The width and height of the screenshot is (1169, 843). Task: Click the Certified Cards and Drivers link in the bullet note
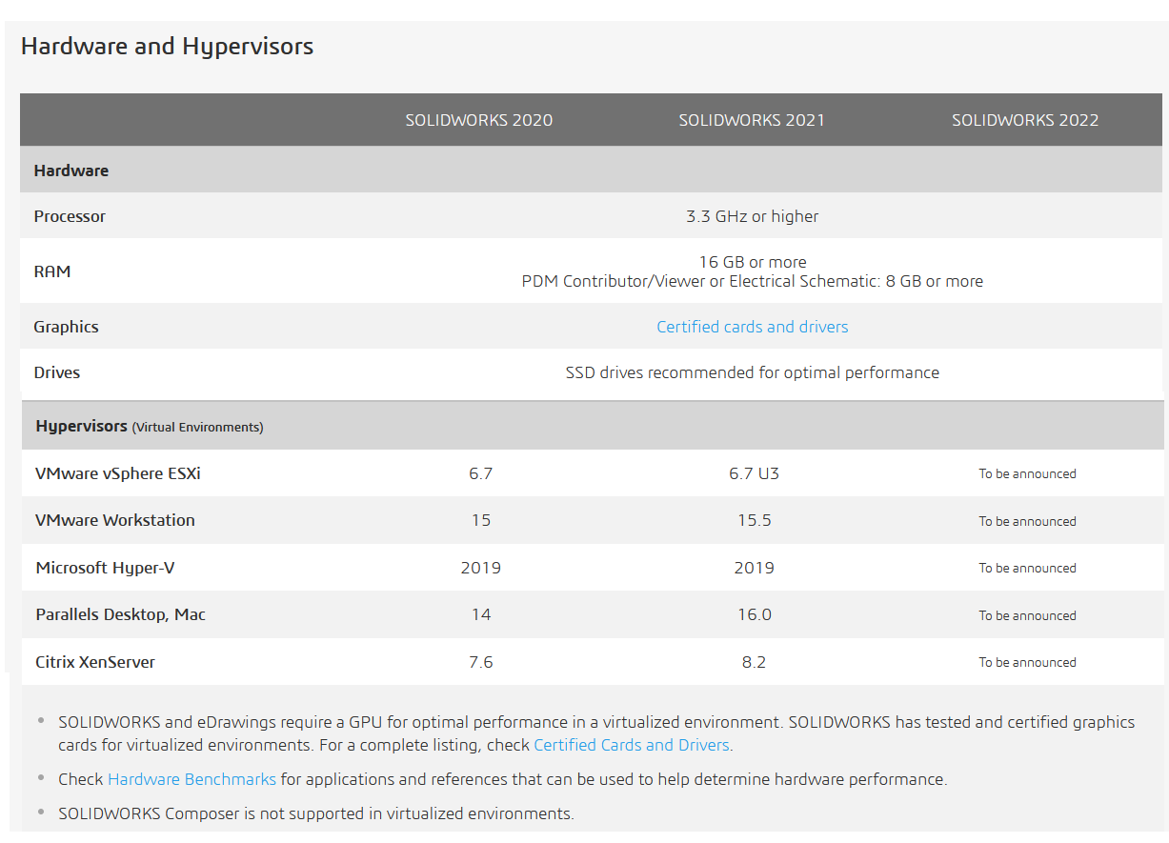click(632, 745)
